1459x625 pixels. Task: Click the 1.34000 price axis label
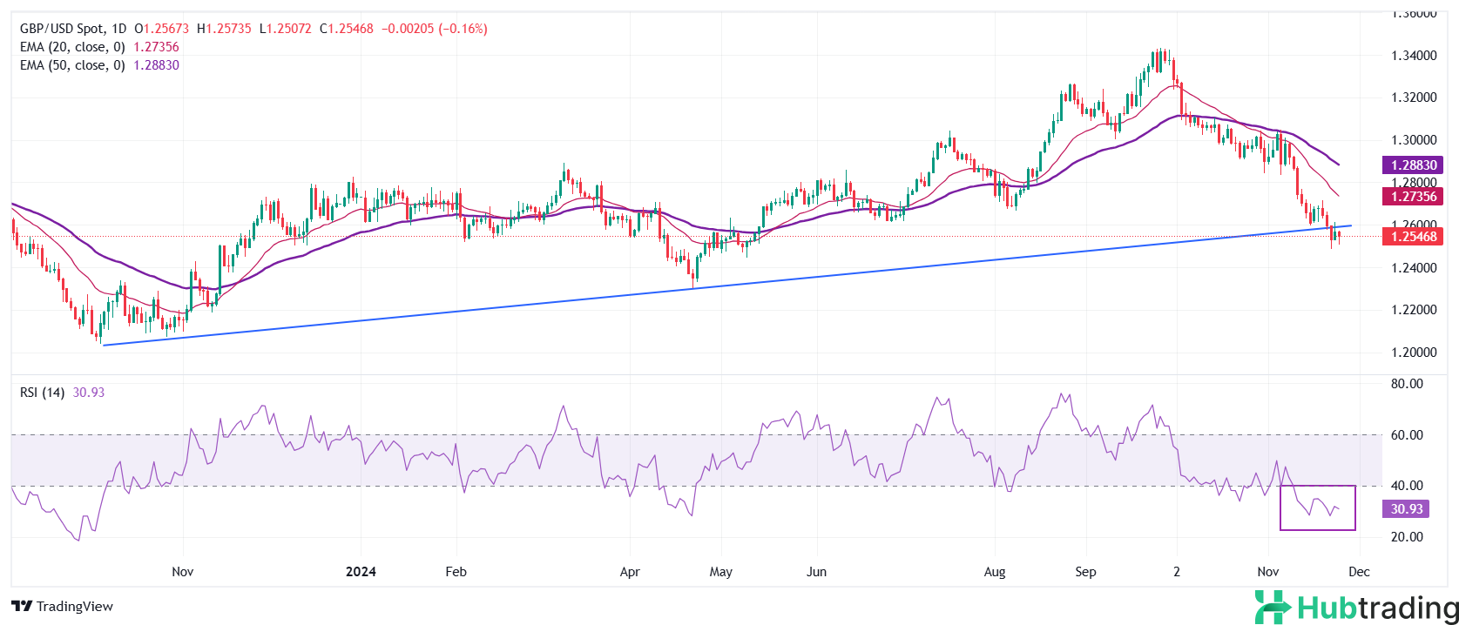[x=1413, y=56]
